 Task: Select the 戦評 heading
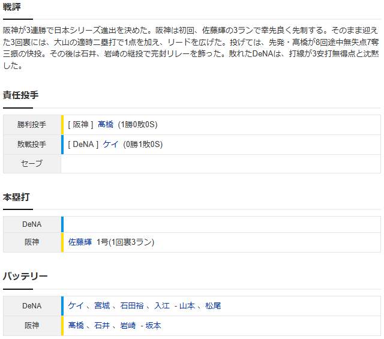pyautogui.click(x=12, y=7)
